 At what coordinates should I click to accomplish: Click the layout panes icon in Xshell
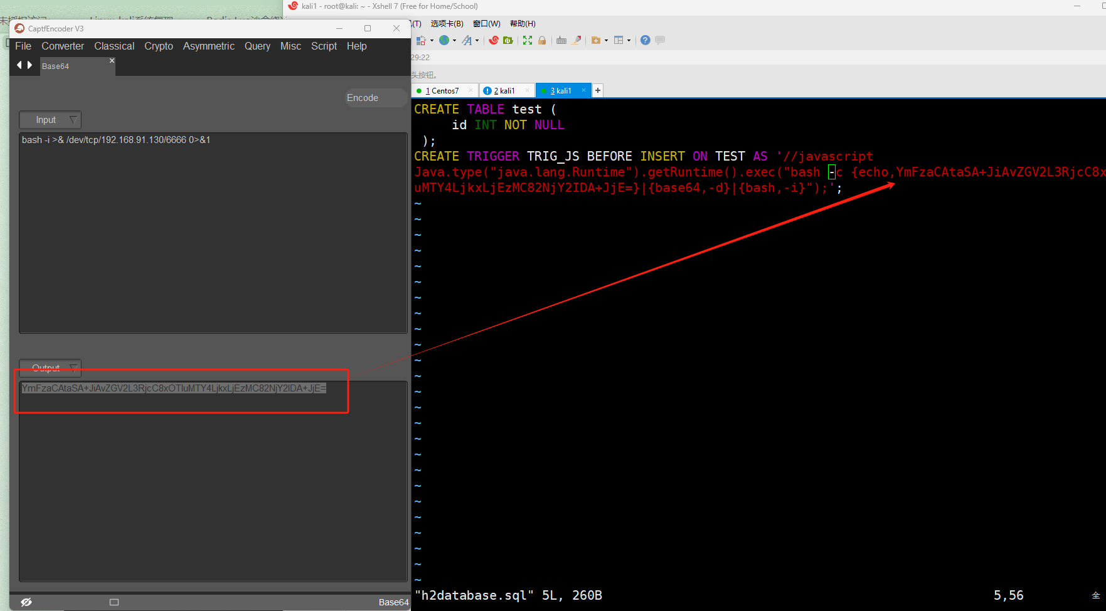(x=619, y=40)
